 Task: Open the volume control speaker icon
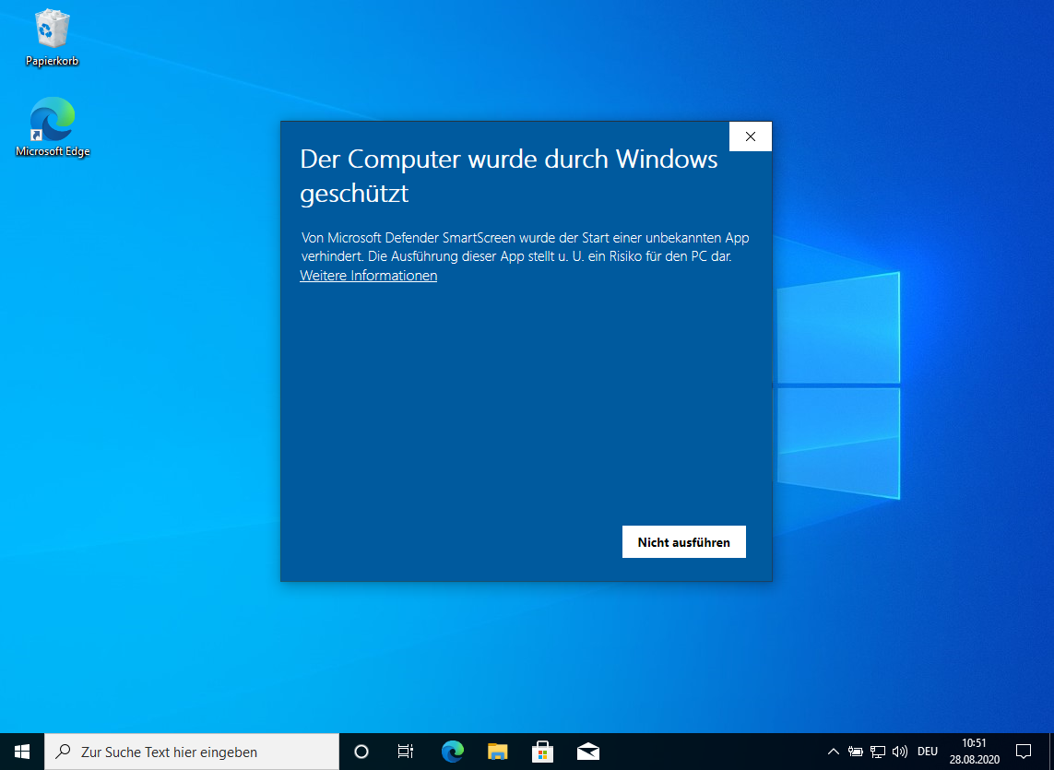900,752
